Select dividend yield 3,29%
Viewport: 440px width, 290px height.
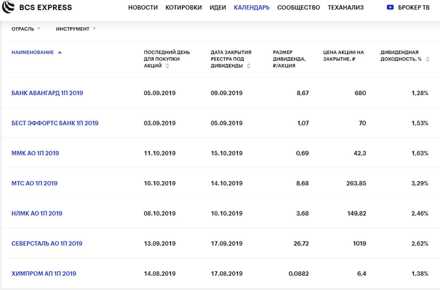pyautogui.click(x=420, y=183)
